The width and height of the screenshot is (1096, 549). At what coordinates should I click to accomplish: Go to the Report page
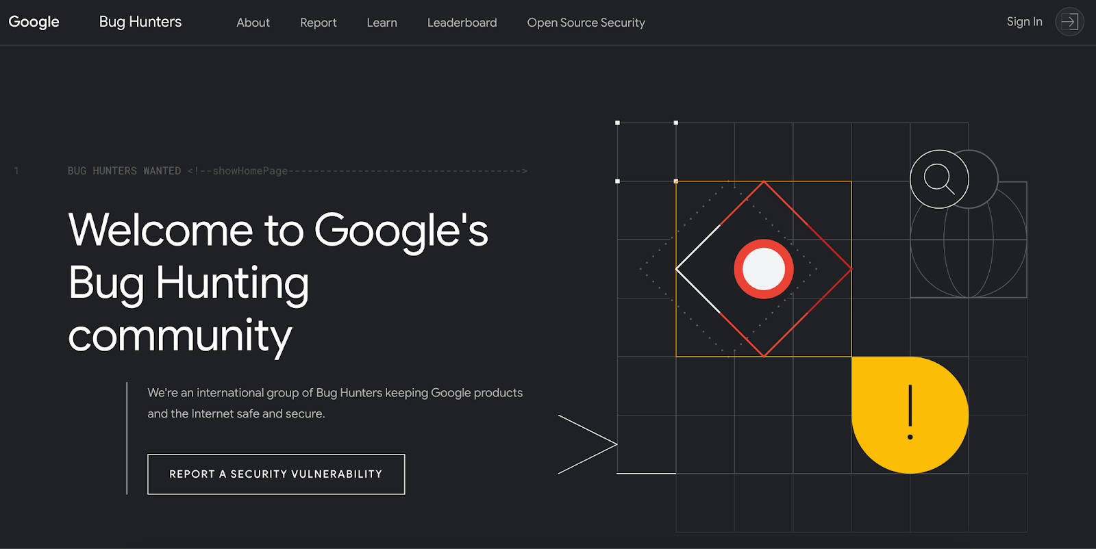point(319,23)
